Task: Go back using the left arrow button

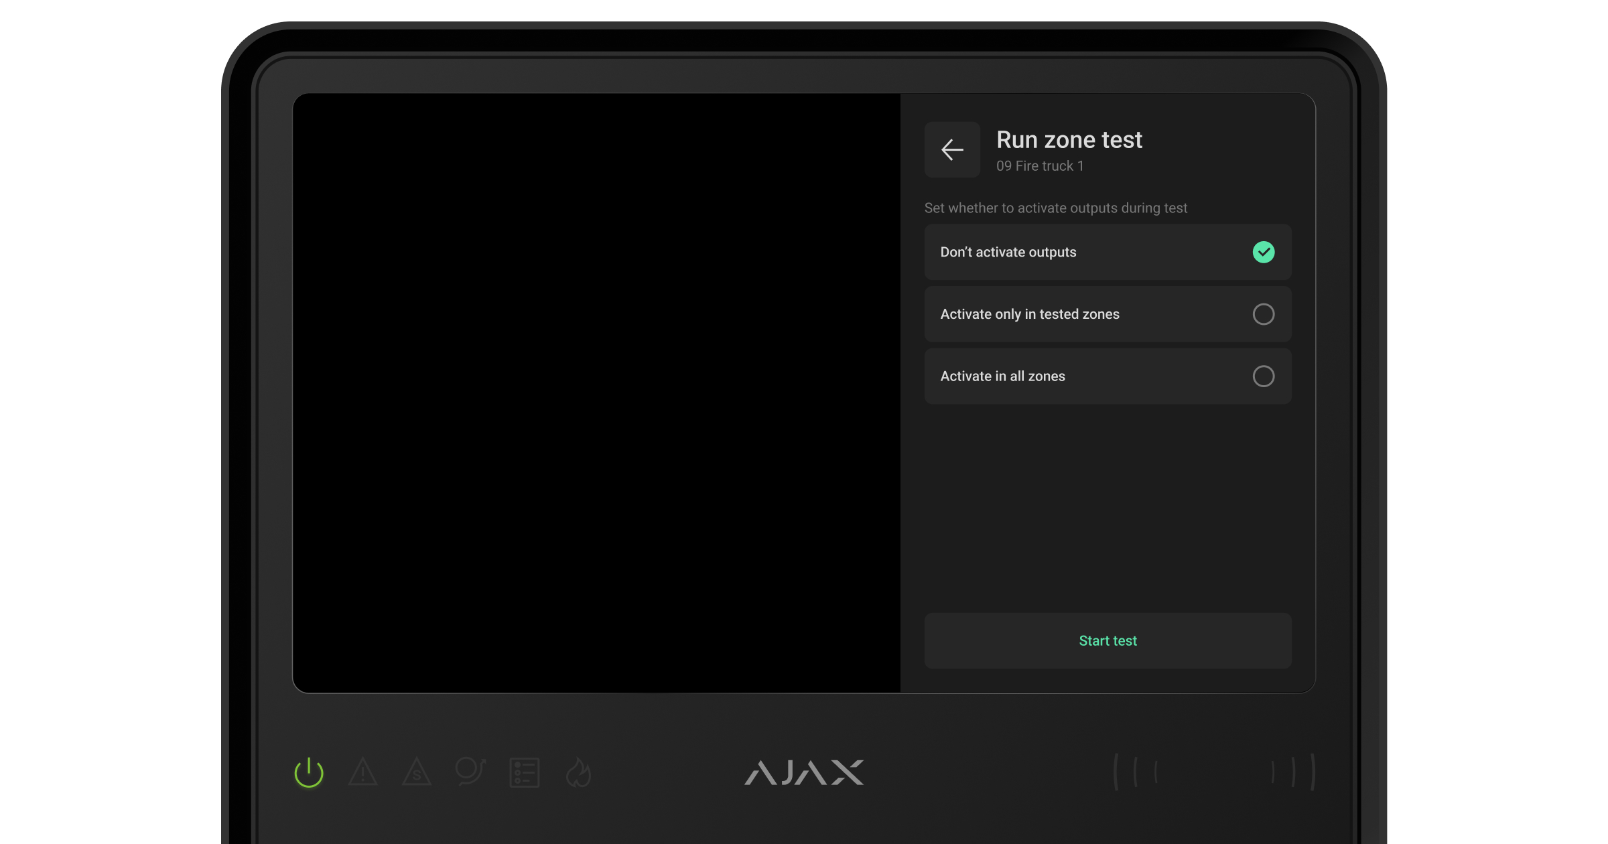Action: point(952,149)
